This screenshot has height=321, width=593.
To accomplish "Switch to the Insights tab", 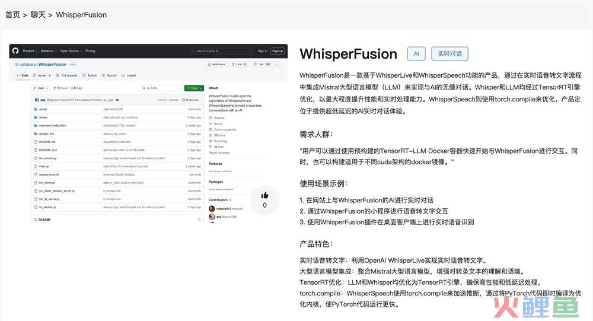I will [129, 75].
